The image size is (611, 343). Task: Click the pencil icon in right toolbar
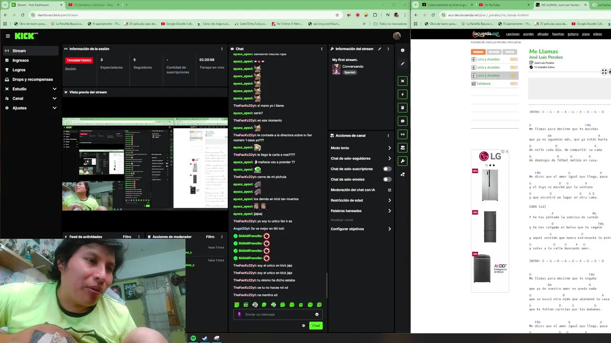coord(402,63)
